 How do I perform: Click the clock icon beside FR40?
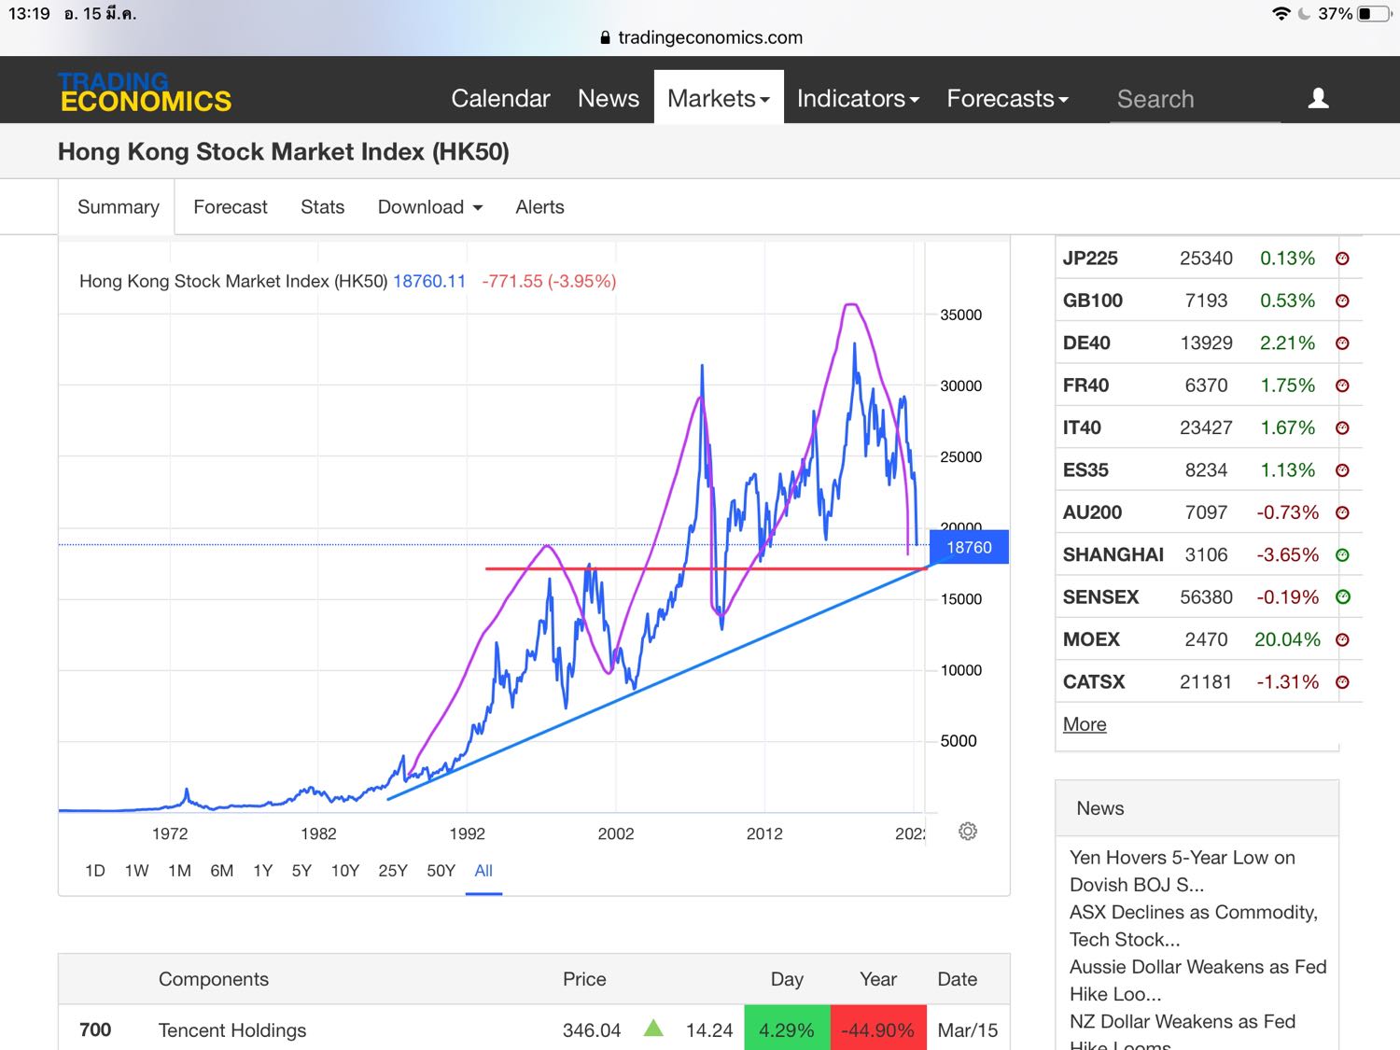1342,385
